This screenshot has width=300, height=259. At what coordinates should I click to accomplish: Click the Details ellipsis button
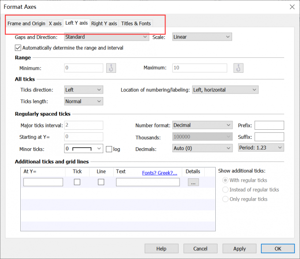193,182
